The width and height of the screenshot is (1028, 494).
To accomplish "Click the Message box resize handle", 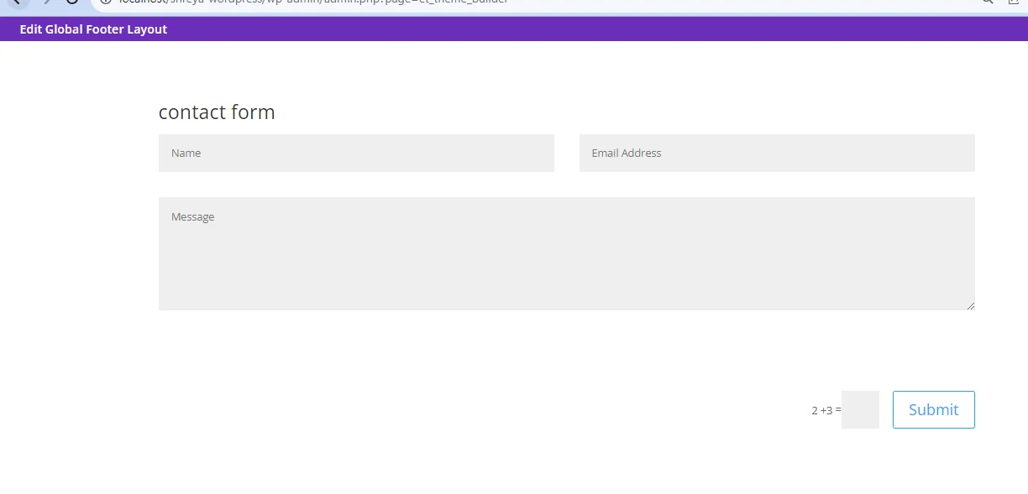I will click(x=971, y=306).
